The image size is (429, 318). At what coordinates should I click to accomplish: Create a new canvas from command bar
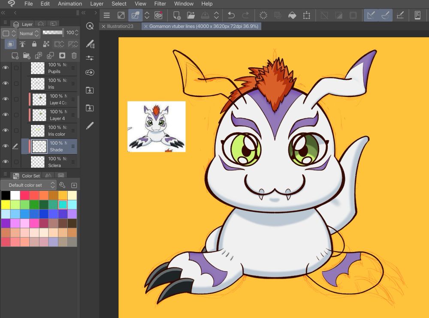(177, 15)
